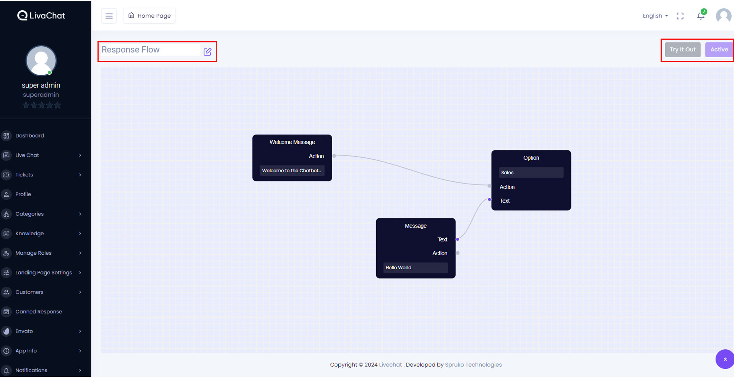734x378 pixels.
Task: Toggle the Active status button
Action: pos(719,50)
